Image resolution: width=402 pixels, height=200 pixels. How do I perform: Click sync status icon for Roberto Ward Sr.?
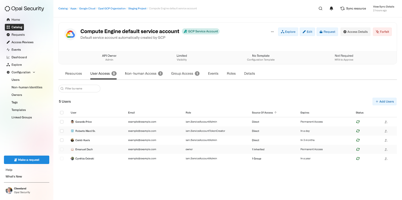pos(358,131)
